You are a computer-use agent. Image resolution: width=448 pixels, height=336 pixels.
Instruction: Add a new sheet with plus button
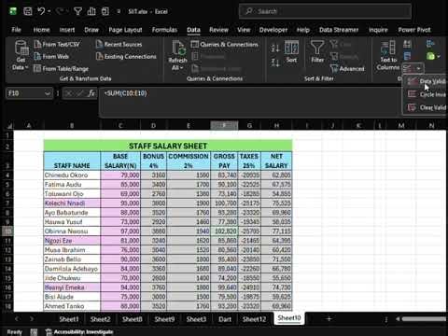click(x=329, y=318)
